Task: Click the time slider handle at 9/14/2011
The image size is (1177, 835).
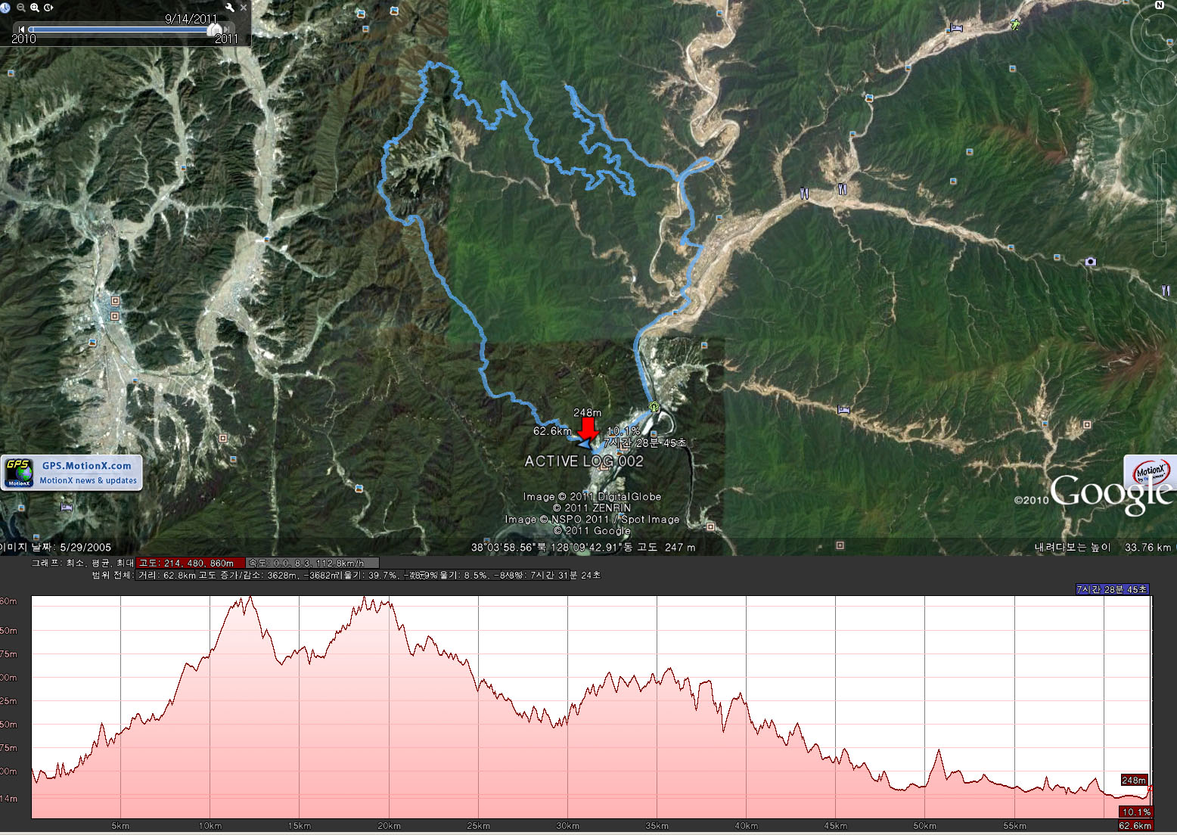Action: pyautogui.click(x=215, y=29)
